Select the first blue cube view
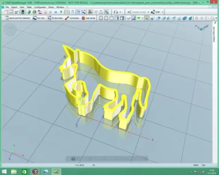Viewport: 219px width, 175px height. 153,18
